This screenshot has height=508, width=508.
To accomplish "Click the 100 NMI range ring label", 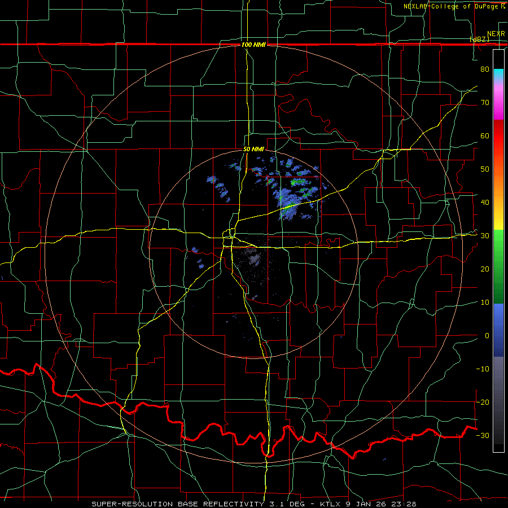I will [253, 45].
